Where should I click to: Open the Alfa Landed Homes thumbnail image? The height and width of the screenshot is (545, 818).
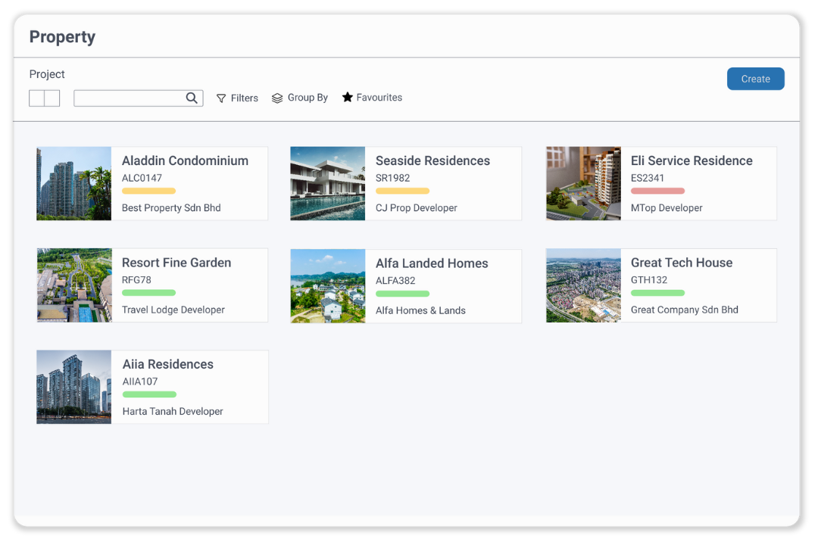pyautogui.click(x=328, y=286)
